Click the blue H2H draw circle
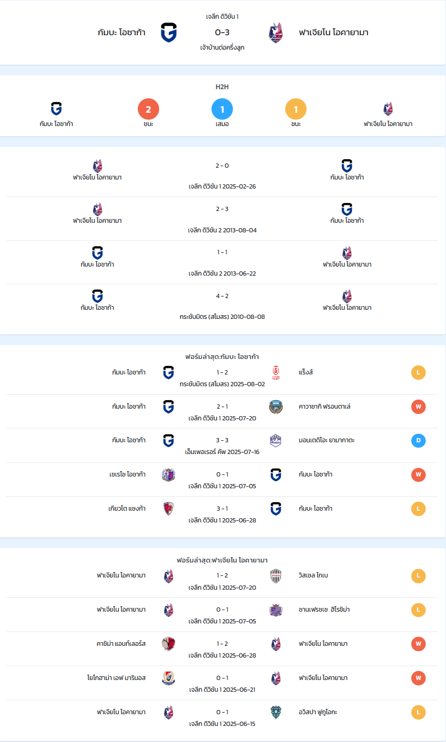The width and height of the screenshot is (446, 742). click(x=222, y=110)
